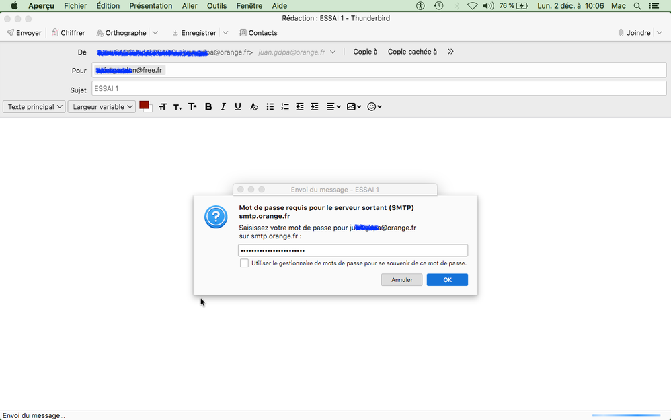Screen dimensions: 671x420
Task: Open the Contacts sidebar
Action: (x=258, y=33)
